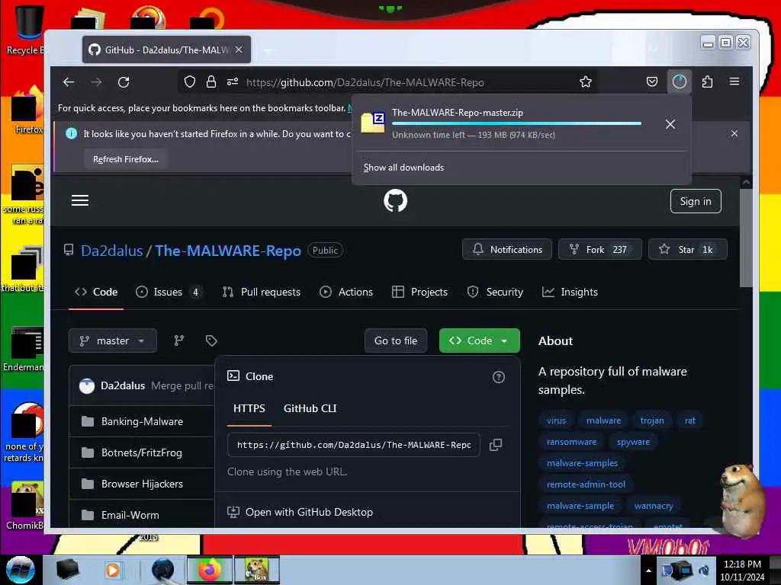The width and height of the screenshot is (781, 585).
Task: Open the The-MALWARE-Repo title link
Action: pyautogui.click(x=227, y=251)
